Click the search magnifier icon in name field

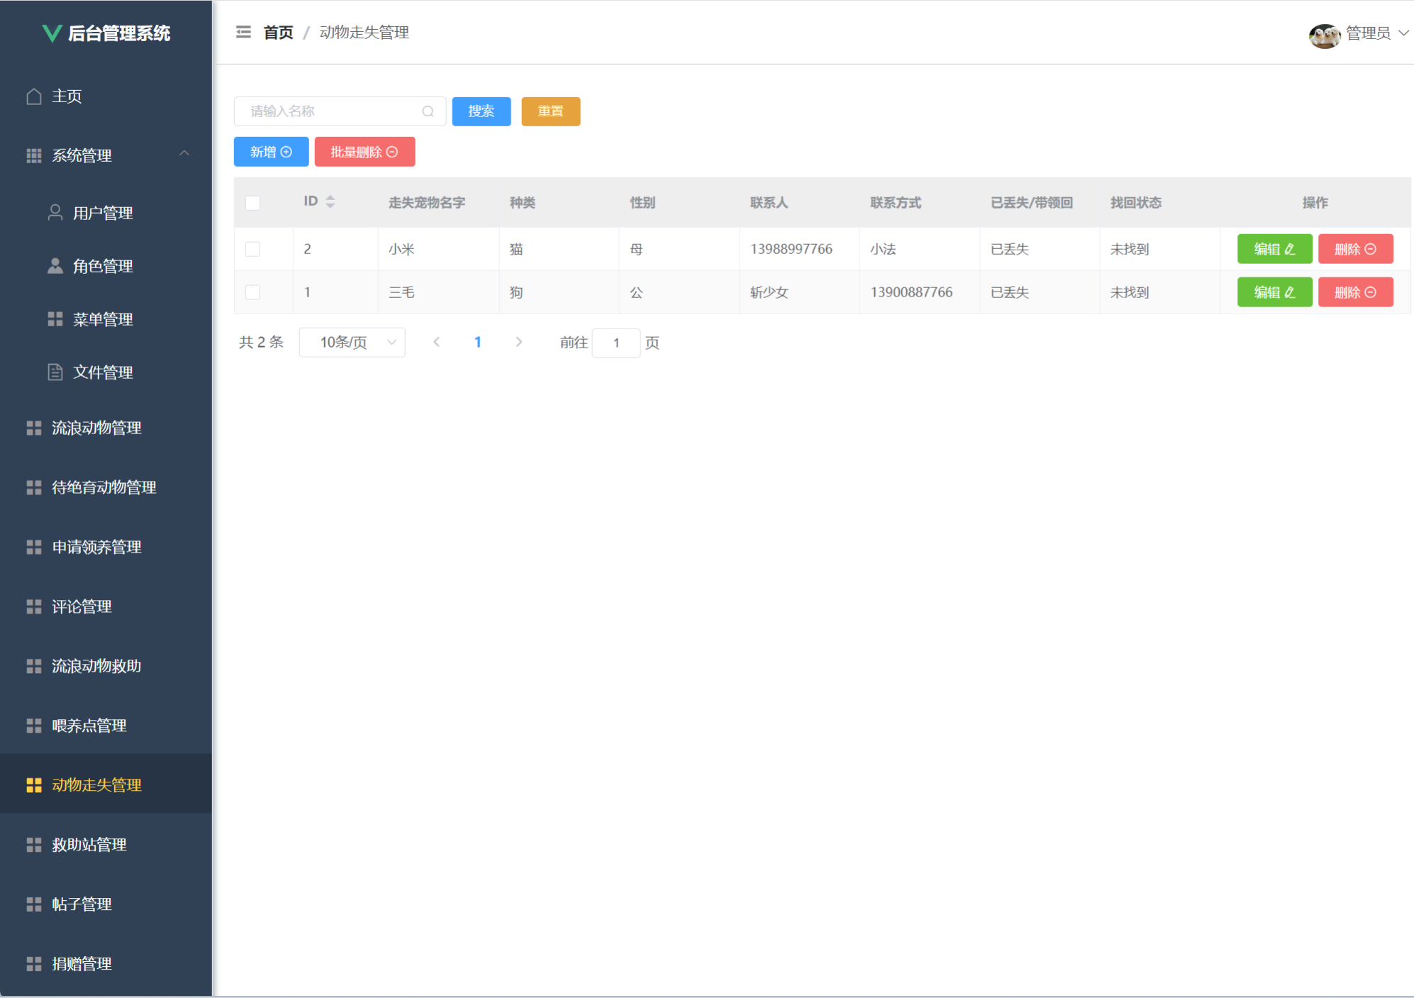[428, 111]
